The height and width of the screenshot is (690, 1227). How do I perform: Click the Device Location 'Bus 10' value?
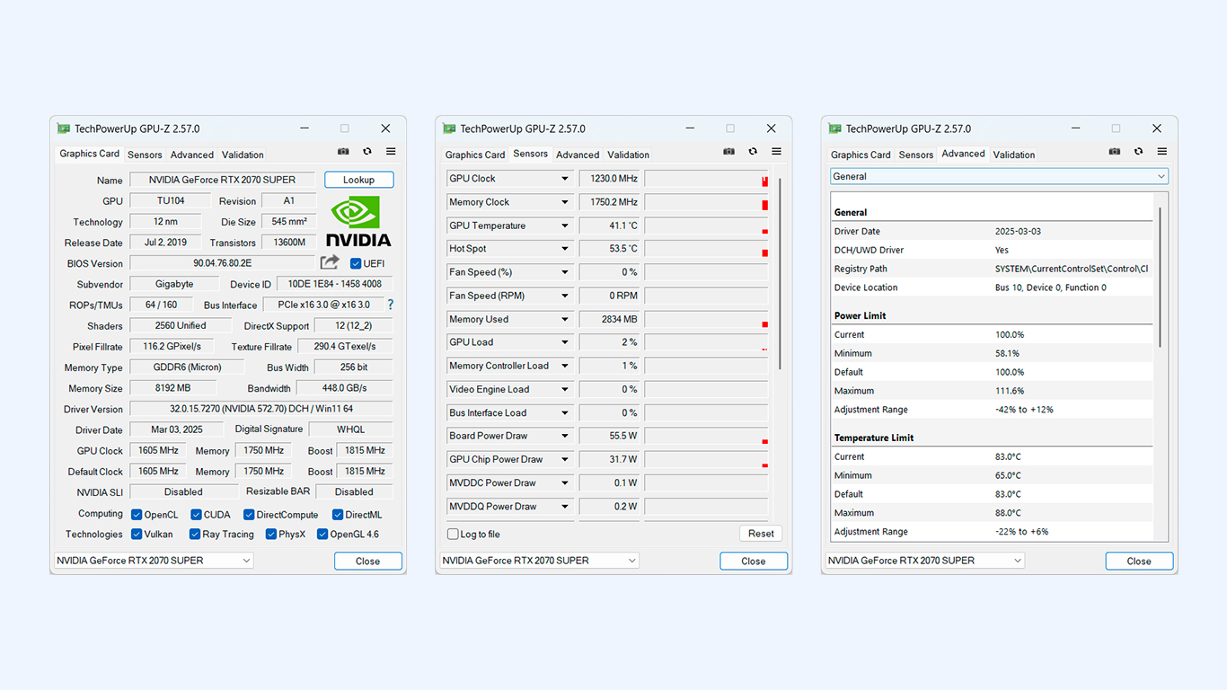(x=1050, y=287)
